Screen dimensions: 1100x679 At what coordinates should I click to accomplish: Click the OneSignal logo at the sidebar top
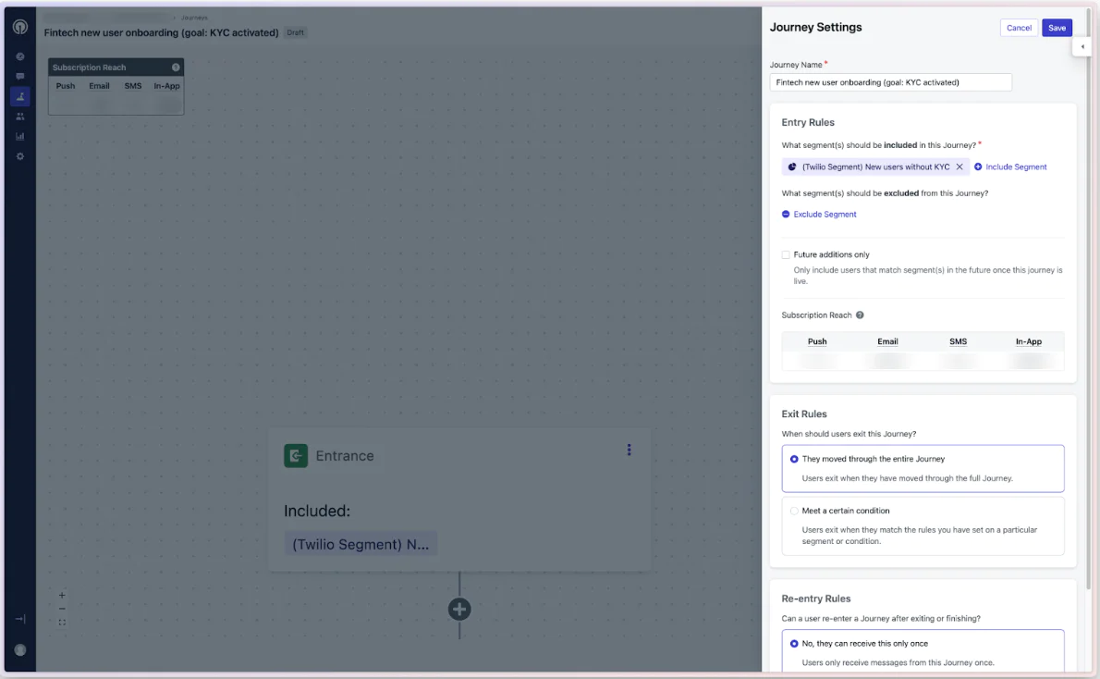[19, 27]
